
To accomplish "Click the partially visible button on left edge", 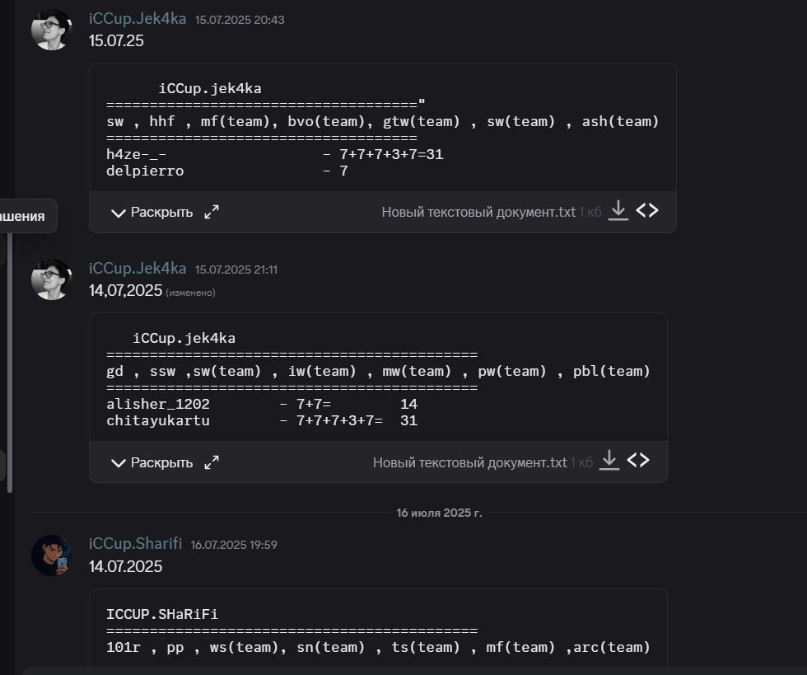I will (x=26, y=216).
